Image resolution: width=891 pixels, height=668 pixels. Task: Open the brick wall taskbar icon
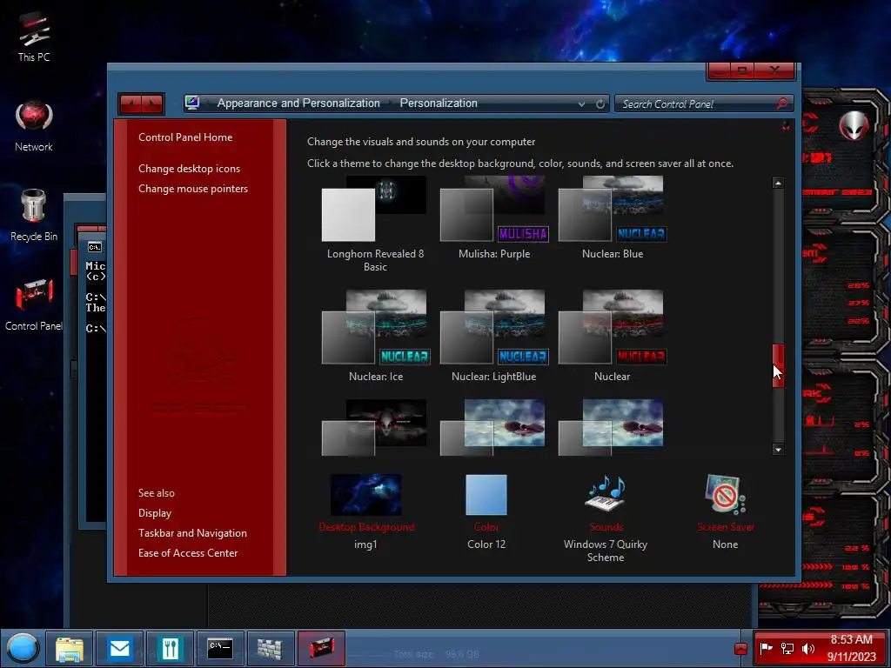click(270, 648)
